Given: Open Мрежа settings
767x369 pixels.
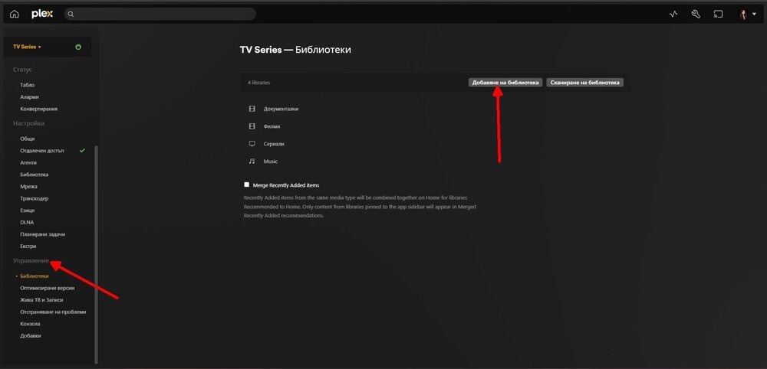Looking at the screenshot, I should [x=28, y=187].
